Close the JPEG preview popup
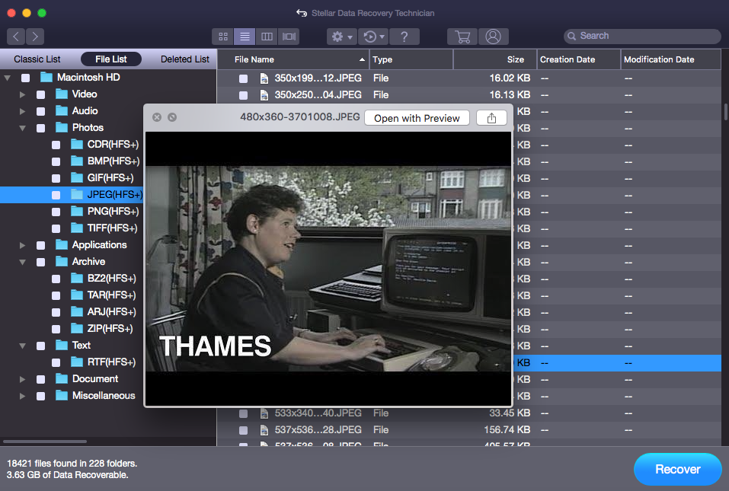The image size is (729, 491). coord(157,117)
